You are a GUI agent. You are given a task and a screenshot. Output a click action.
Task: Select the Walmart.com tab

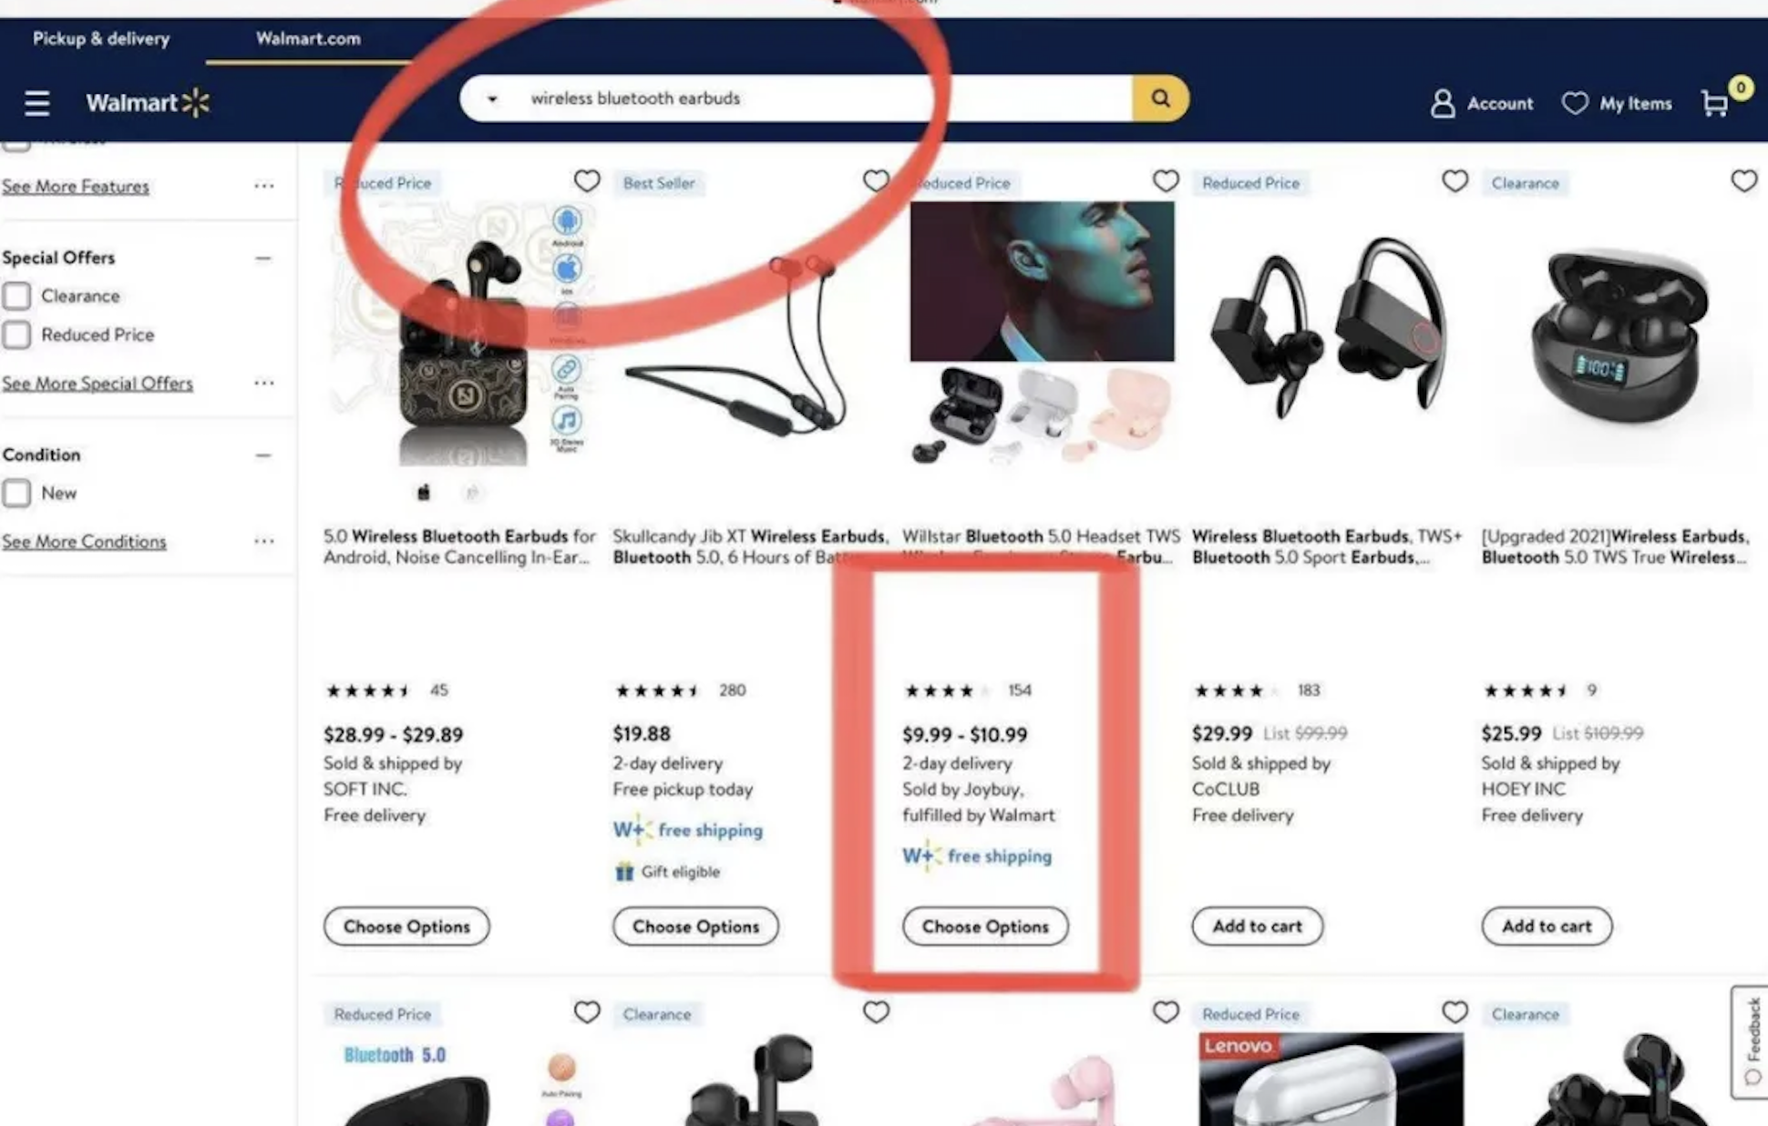tap(308, 38)
